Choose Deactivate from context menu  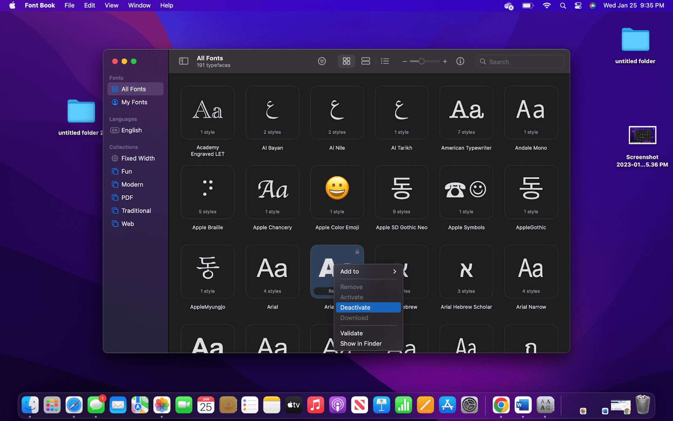pos(368,308)
